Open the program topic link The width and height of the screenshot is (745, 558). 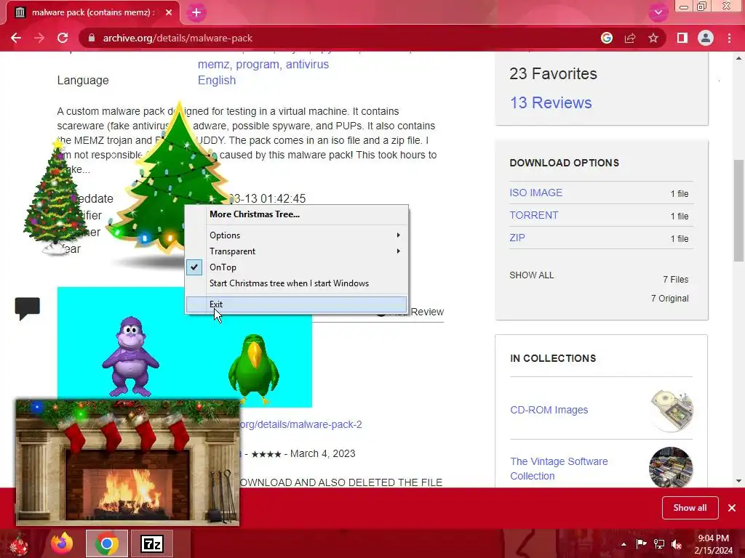point(258,64)
